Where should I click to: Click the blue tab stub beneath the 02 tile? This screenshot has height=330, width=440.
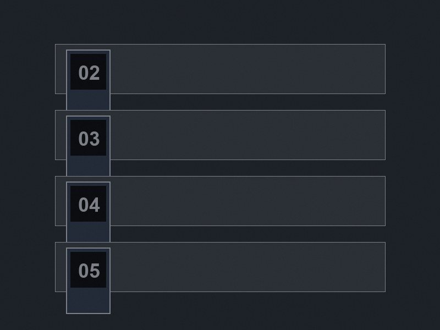coord(88,100)
